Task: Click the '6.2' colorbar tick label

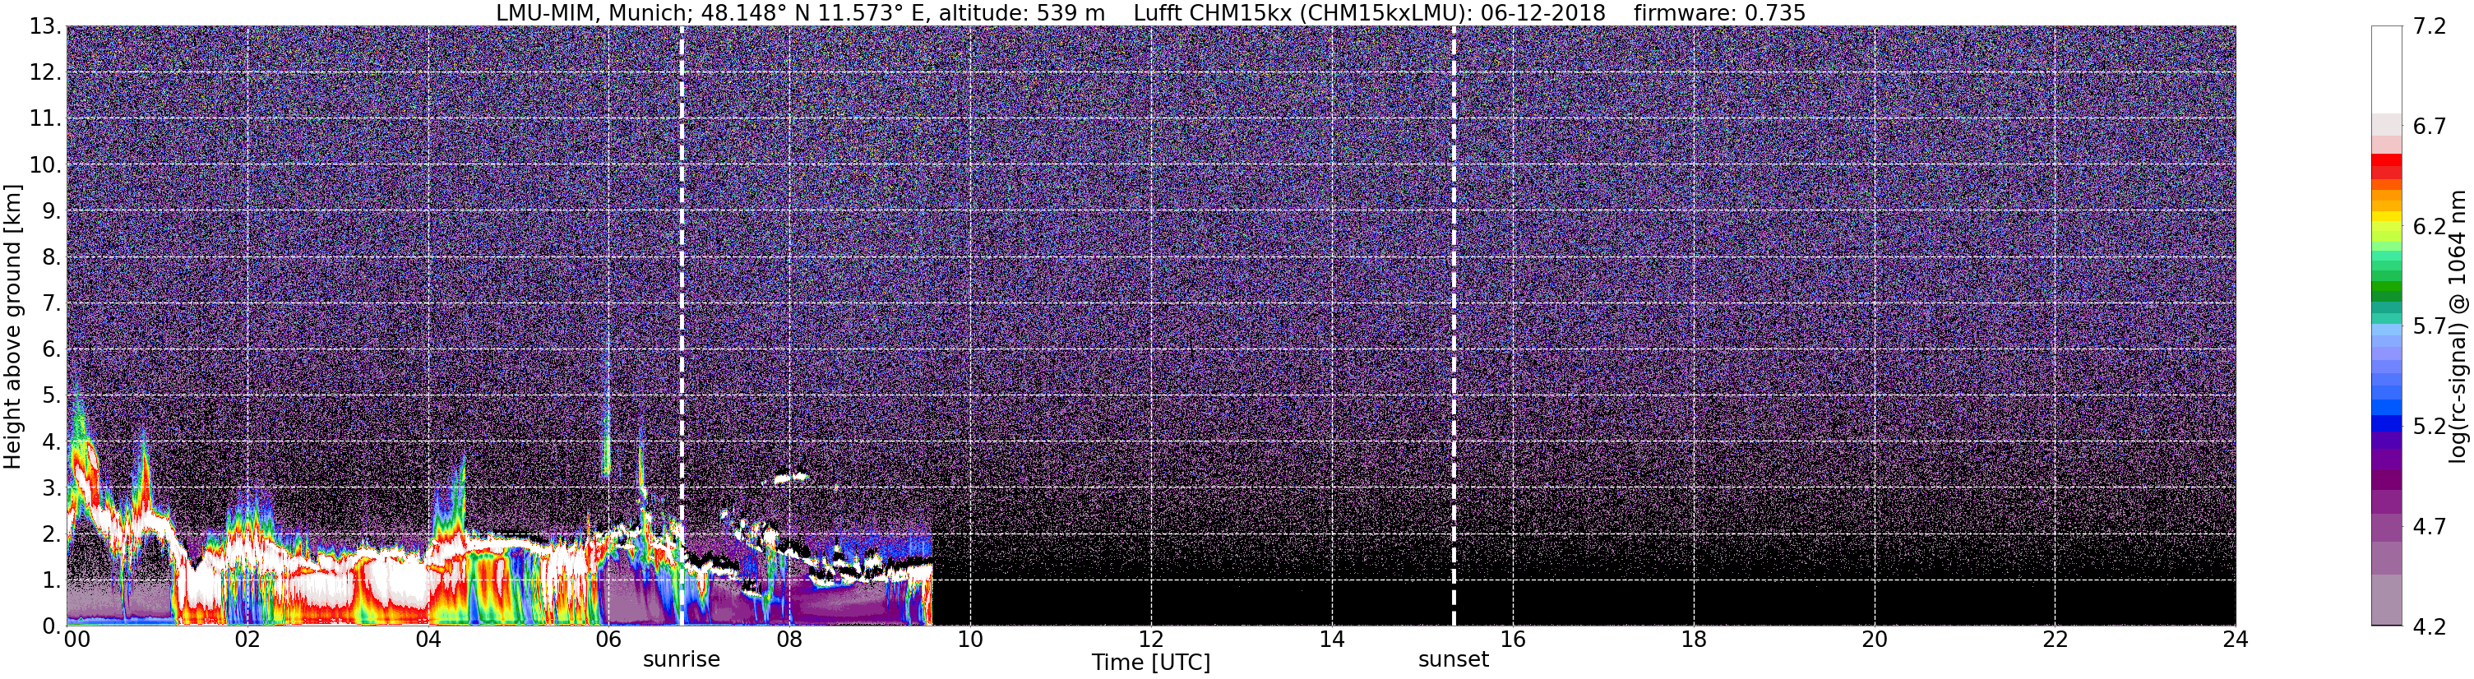Action: (2430, 227)
